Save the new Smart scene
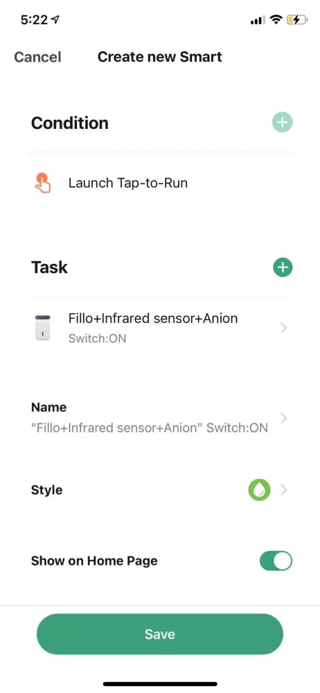 click(160, 634)
